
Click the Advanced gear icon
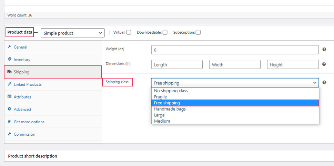[x=9, y=109]
